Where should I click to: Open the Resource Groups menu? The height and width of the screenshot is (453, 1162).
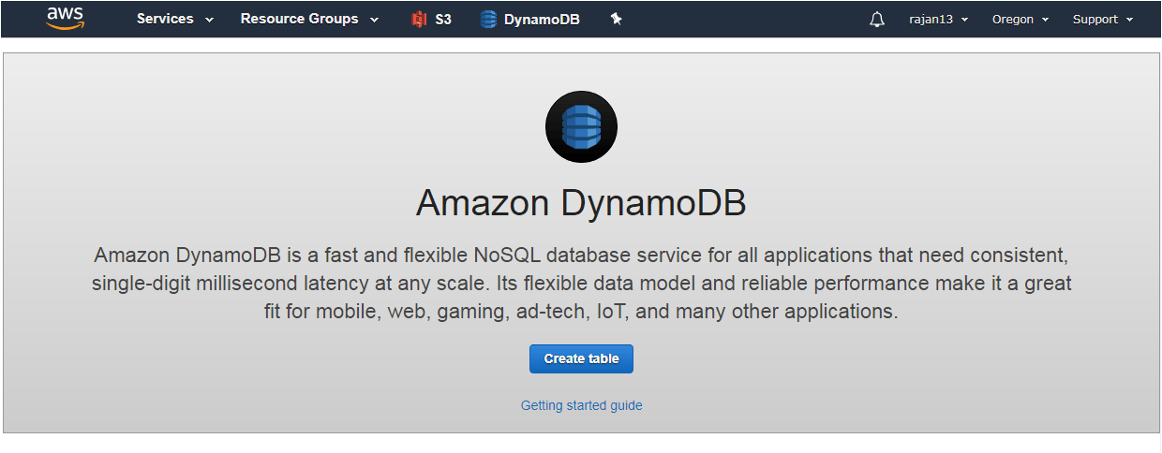click(299, 19)
